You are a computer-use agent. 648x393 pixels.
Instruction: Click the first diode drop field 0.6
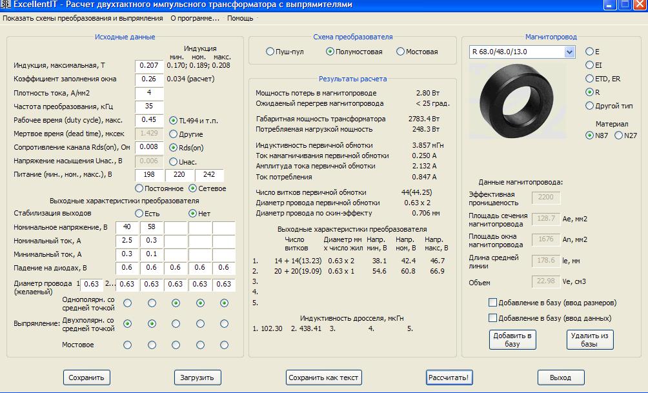[x=127, y=268]
